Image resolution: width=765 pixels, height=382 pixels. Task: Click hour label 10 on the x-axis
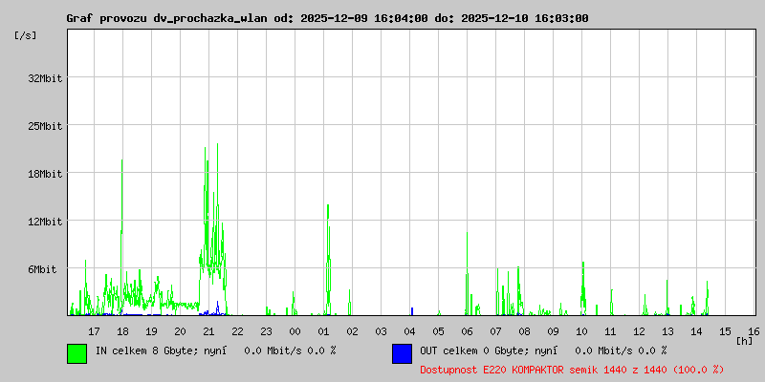[x=581, y=331]
